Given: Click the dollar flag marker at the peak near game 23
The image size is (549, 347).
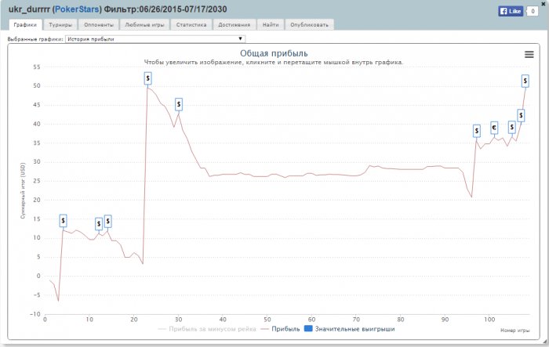Looking at the screenshot, I should pos(147,78).
